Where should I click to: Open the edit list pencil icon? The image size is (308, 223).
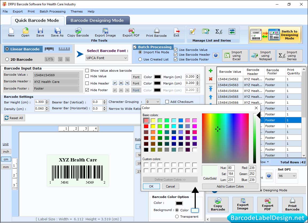pyautogui.click(x=193, y=31)
